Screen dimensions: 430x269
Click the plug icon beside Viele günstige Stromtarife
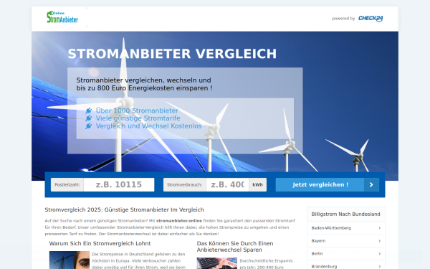tap(89, 118)
